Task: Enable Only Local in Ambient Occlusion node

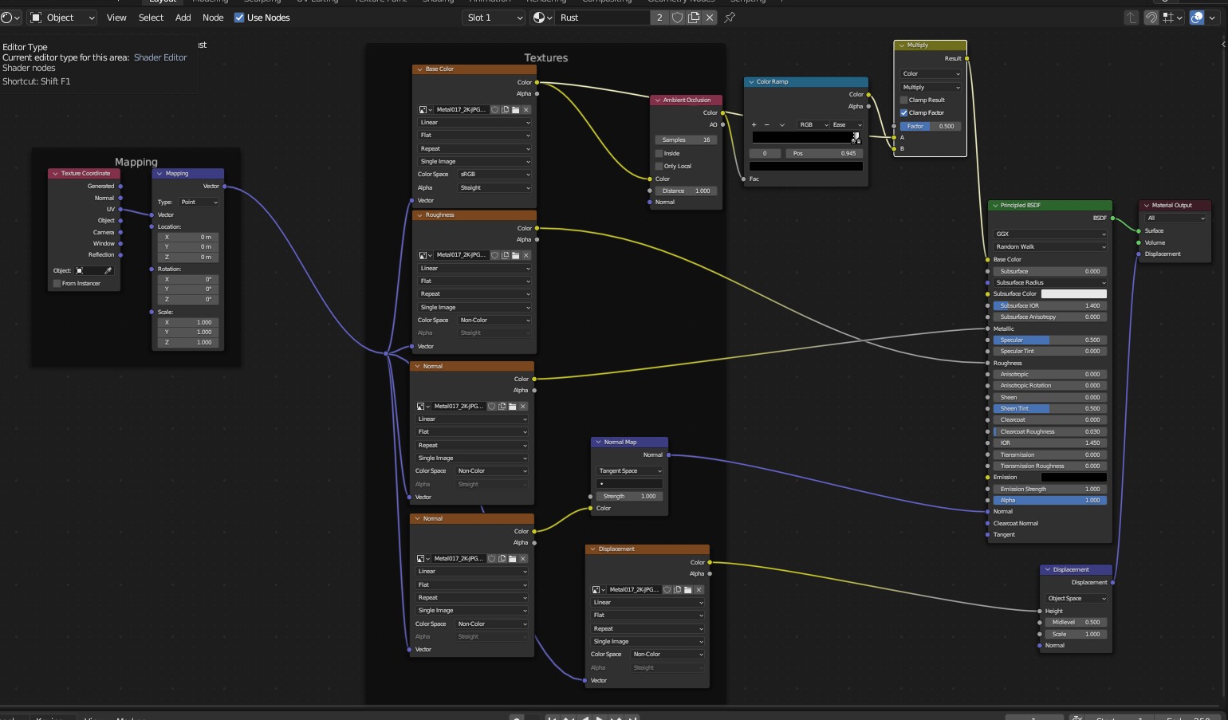Action: (659, 166)
